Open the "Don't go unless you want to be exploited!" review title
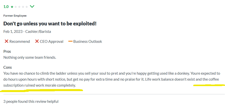The width and height of the screenshot is (225, 108). tap(50, 24)
